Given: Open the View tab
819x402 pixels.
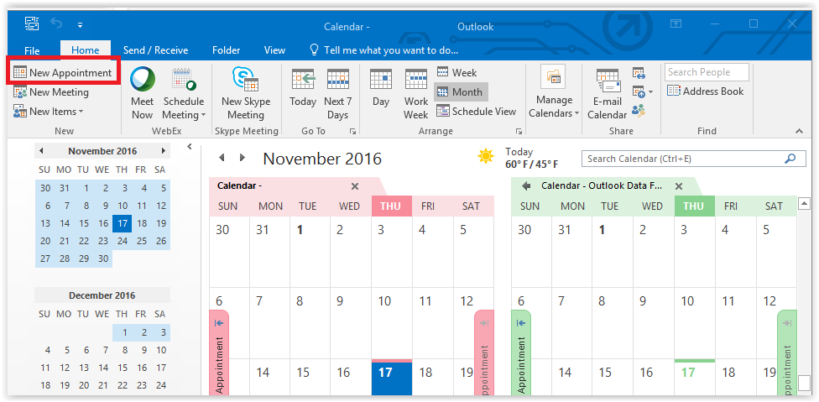Looking at the screenshot, I should (x=274, y=50).
